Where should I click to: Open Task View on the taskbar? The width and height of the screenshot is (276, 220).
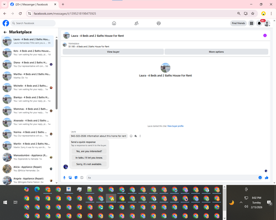[x=15, y=202]
